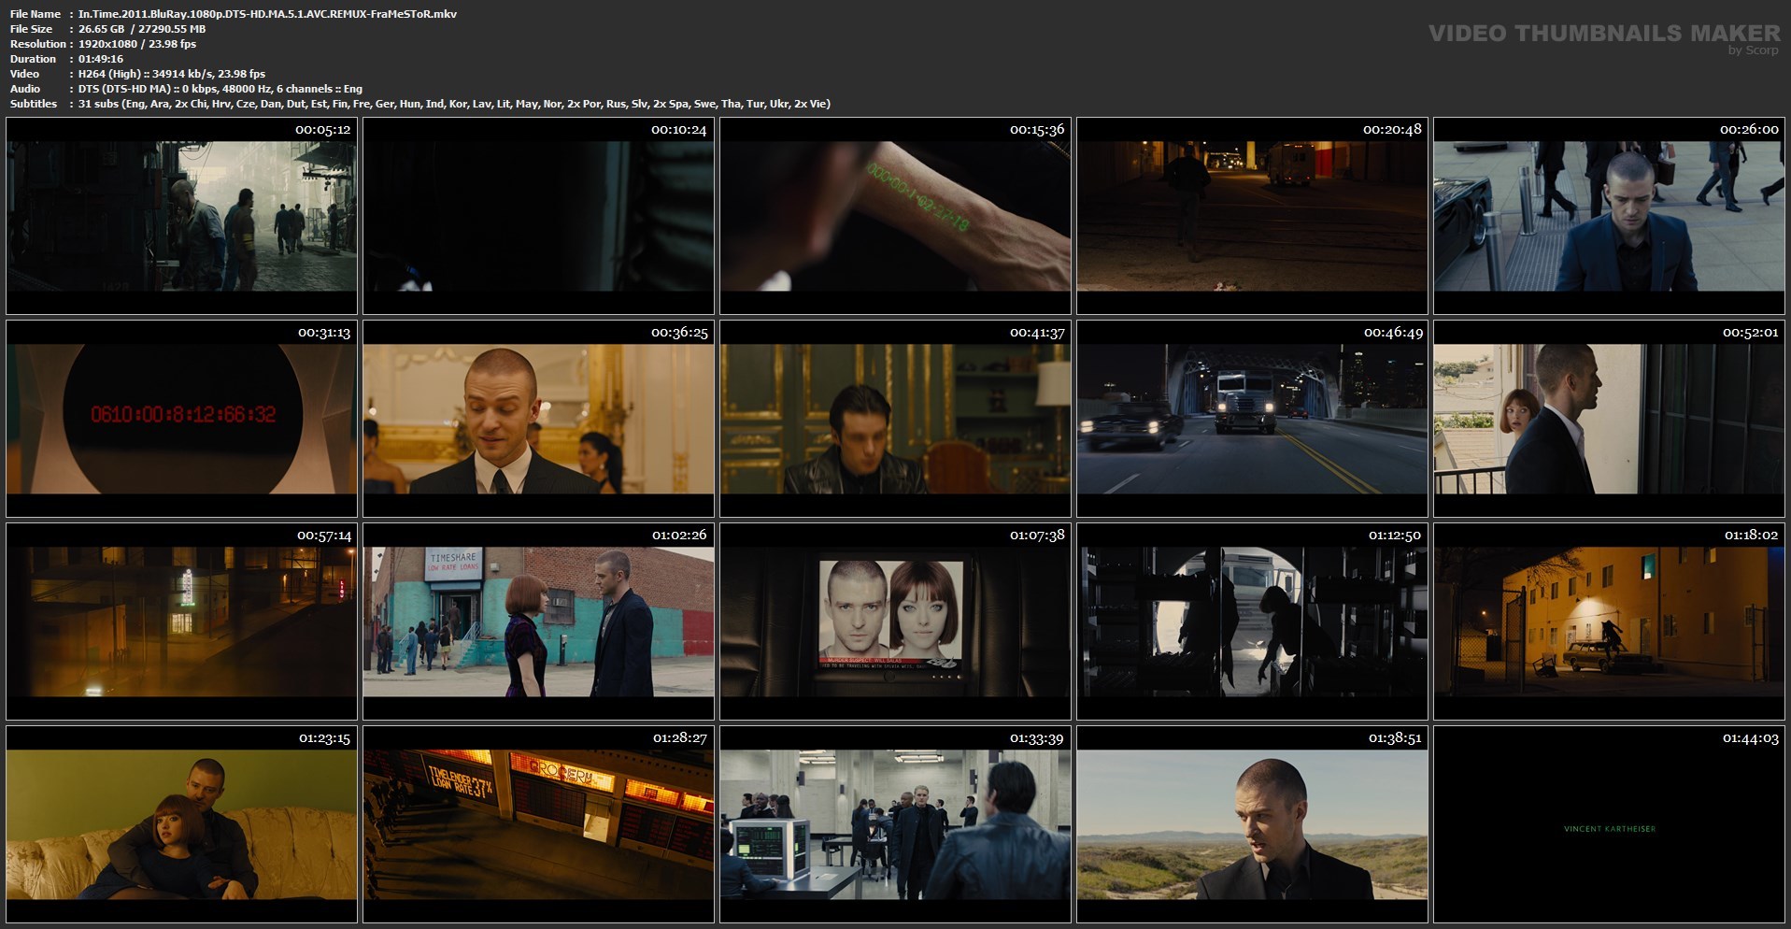Select the office thumbnail at 01:33:39

(x=895, y=824)
